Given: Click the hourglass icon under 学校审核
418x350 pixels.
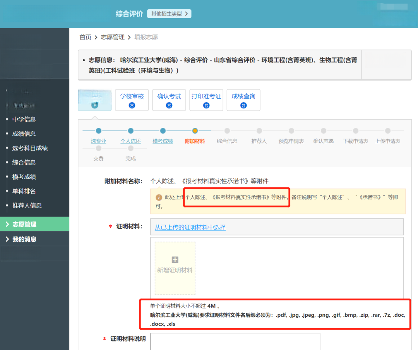Looking at the screenshot, I should point(132,105).
